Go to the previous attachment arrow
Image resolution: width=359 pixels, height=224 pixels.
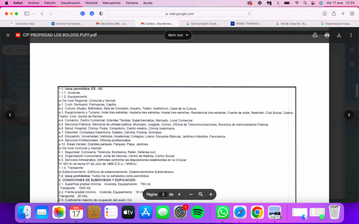pyautogui.click(x=10, y=115)
